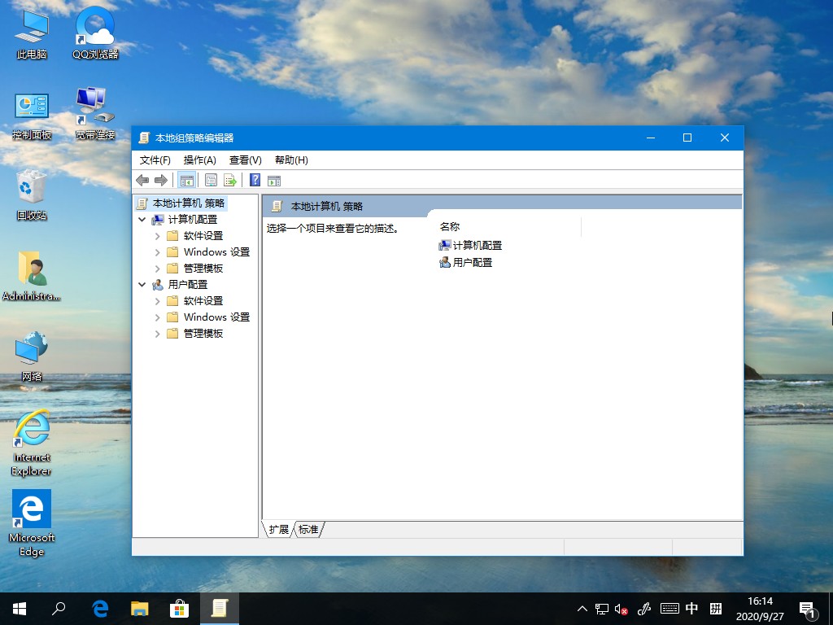
Task: Open Help via the blue question mark icon
Action: (x=254, y=180)
